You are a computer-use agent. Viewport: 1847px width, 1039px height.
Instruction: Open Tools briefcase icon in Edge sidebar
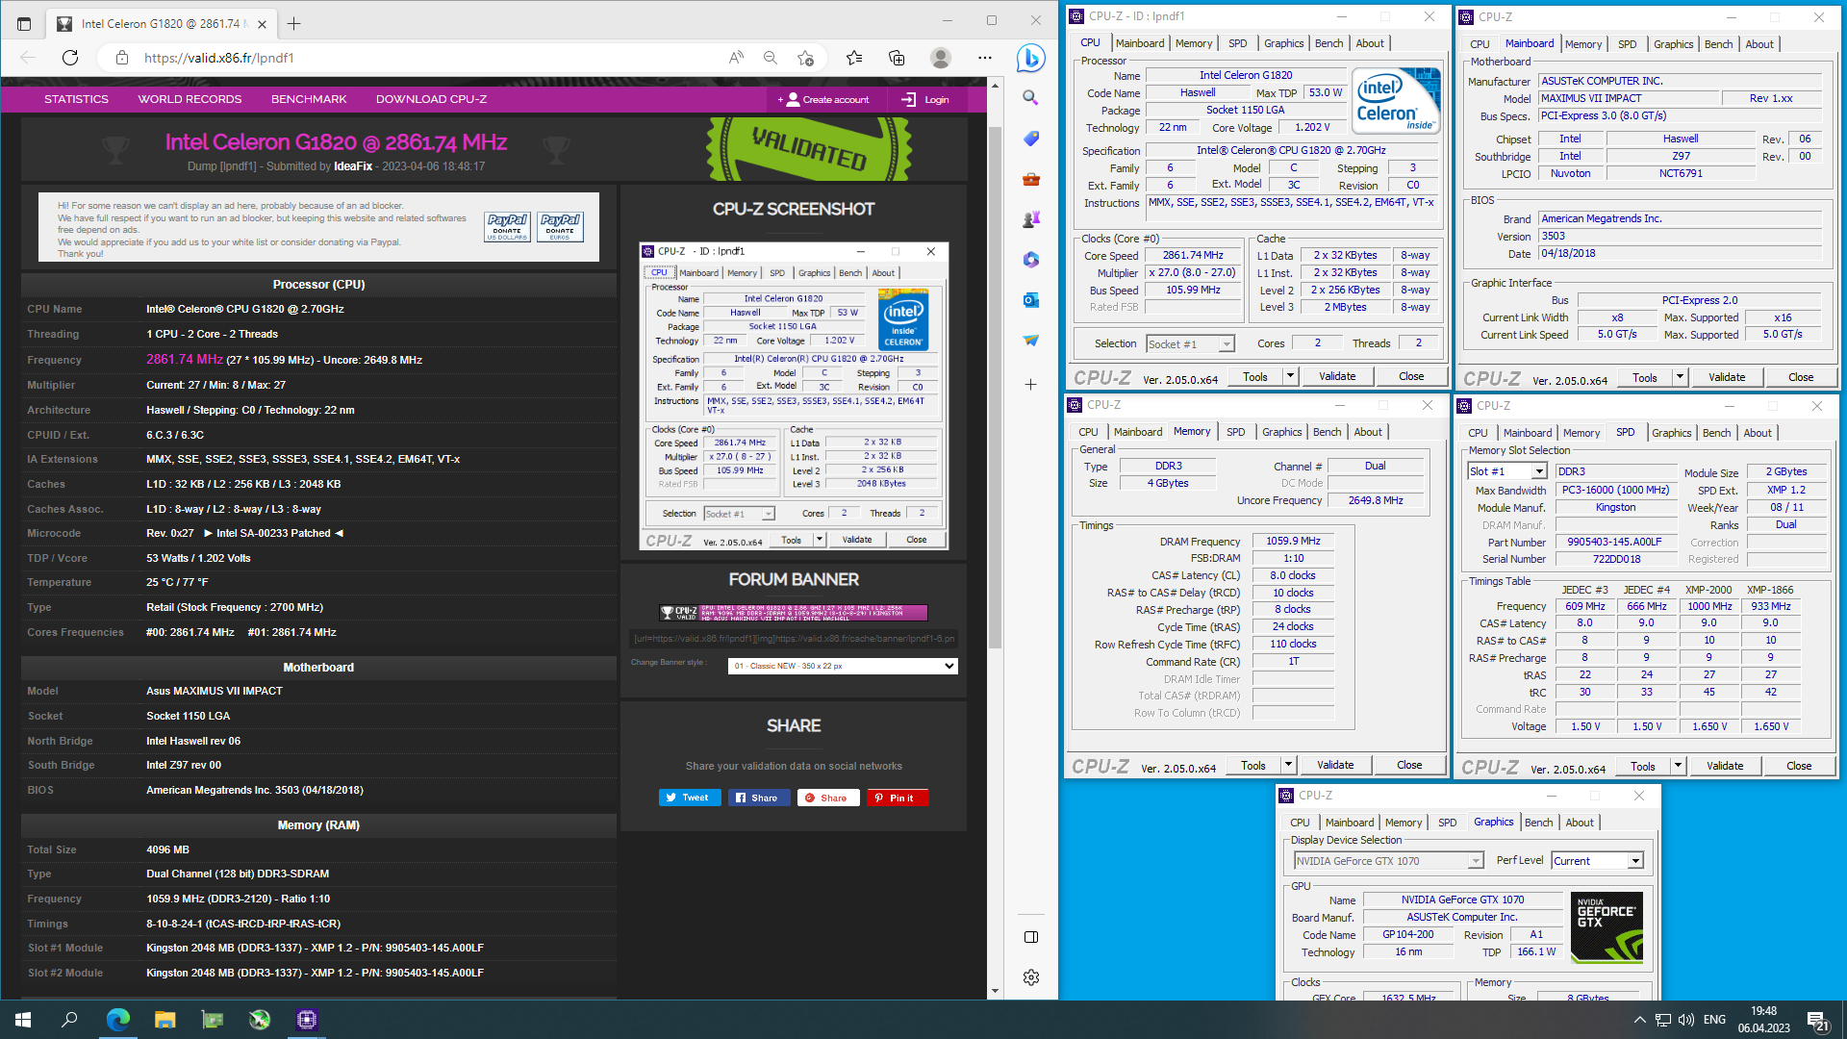click(1031, 179)
